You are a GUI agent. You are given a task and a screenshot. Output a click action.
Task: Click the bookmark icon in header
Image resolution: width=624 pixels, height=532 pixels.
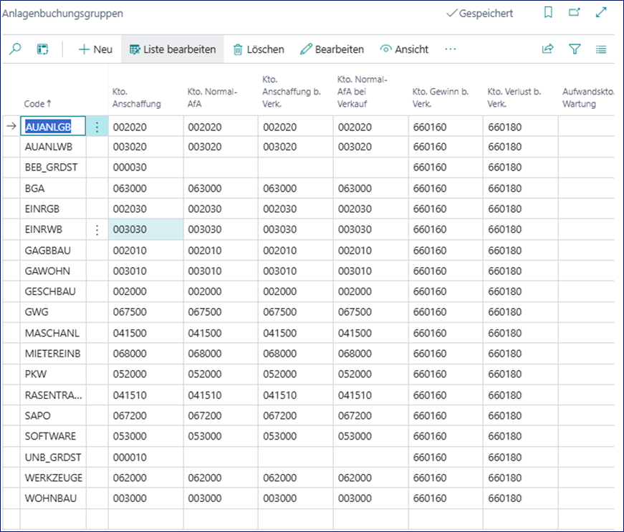(x=548, y=13)
